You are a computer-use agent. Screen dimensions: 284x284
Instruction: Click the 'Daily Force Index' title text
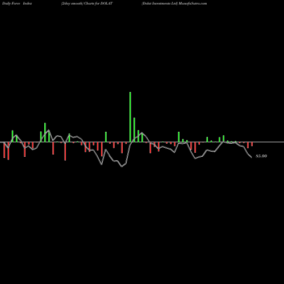17,3
